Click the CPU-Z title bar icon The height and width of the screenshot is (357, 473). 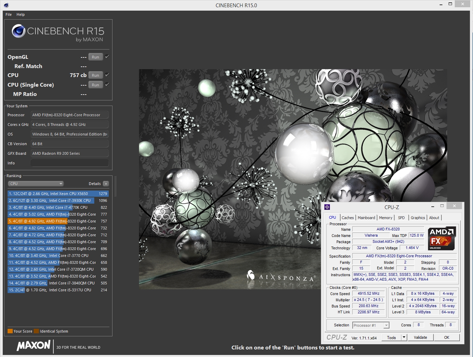327,207
